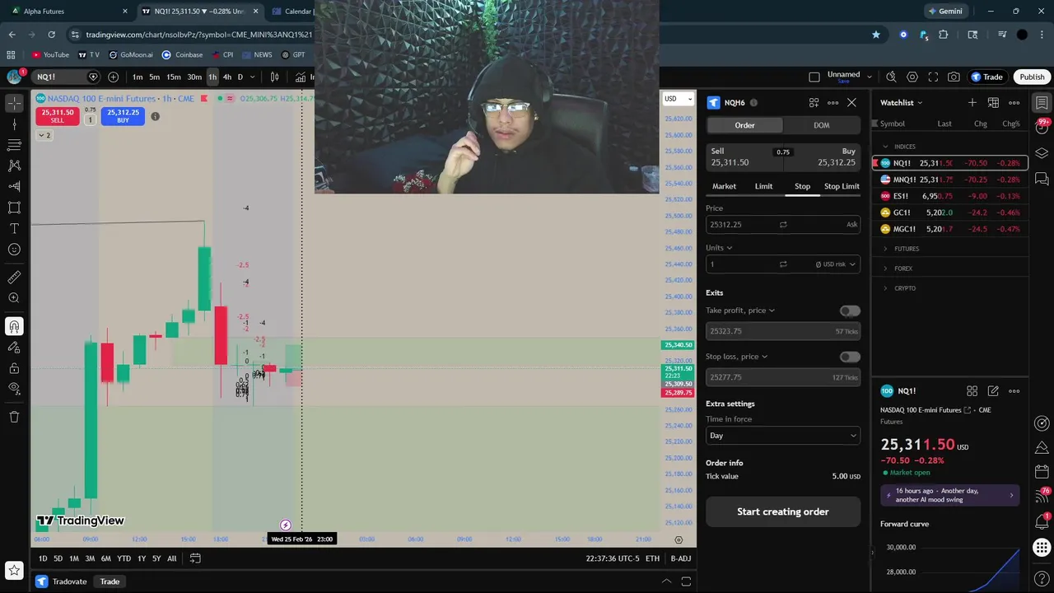Screen dimensions: 1054x593
Task: Select the geometric shapes tool
Action: tap(14, 208)
